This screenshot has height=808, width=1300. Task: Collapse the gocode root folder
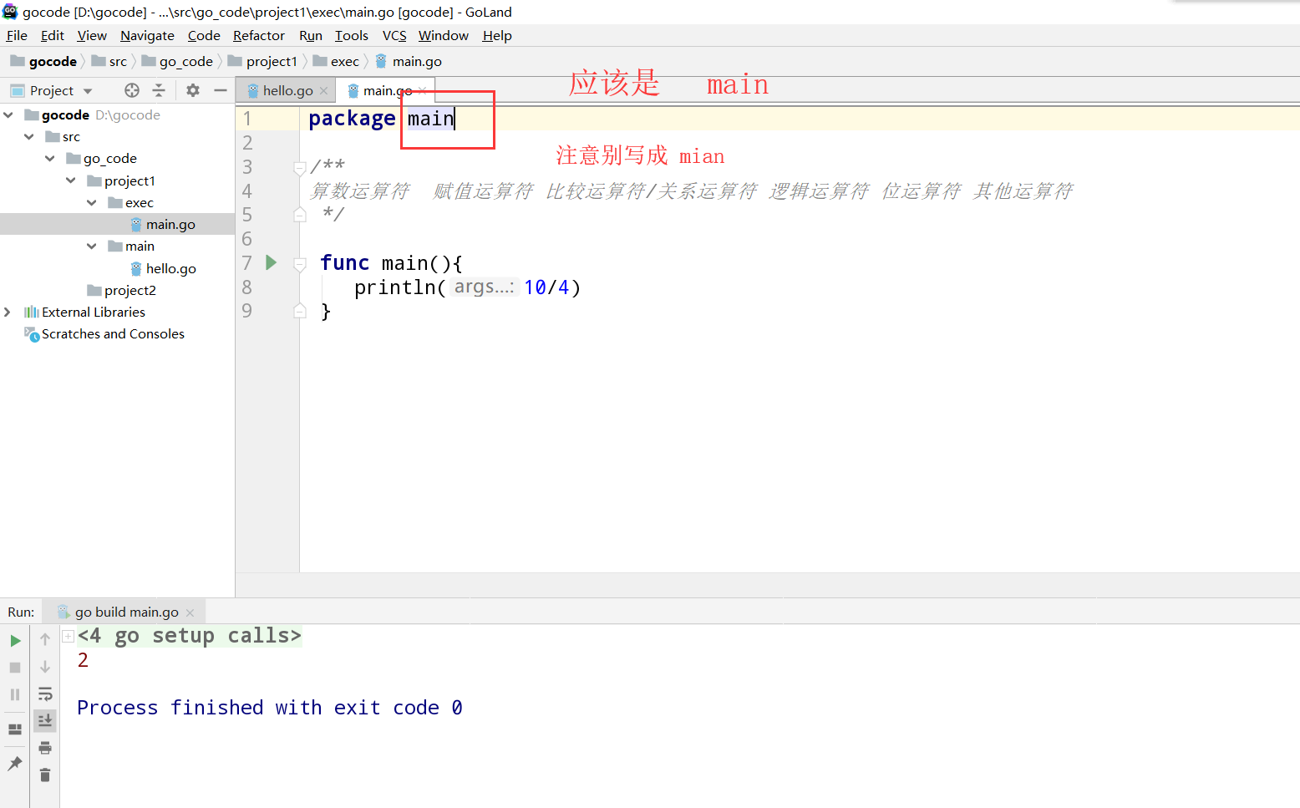[8, 114]
